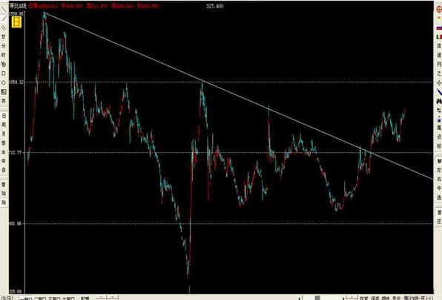The width and height of the screenshot is (442, 300).
Task: Click the 之 button in right toolbar
Action: pyautogui.click(x=439, y=74)
